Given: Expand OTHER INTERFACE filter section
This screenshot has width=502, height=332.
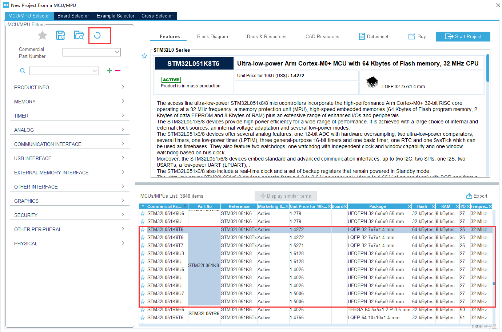Looking at the screenshot, I should (69, 186).
